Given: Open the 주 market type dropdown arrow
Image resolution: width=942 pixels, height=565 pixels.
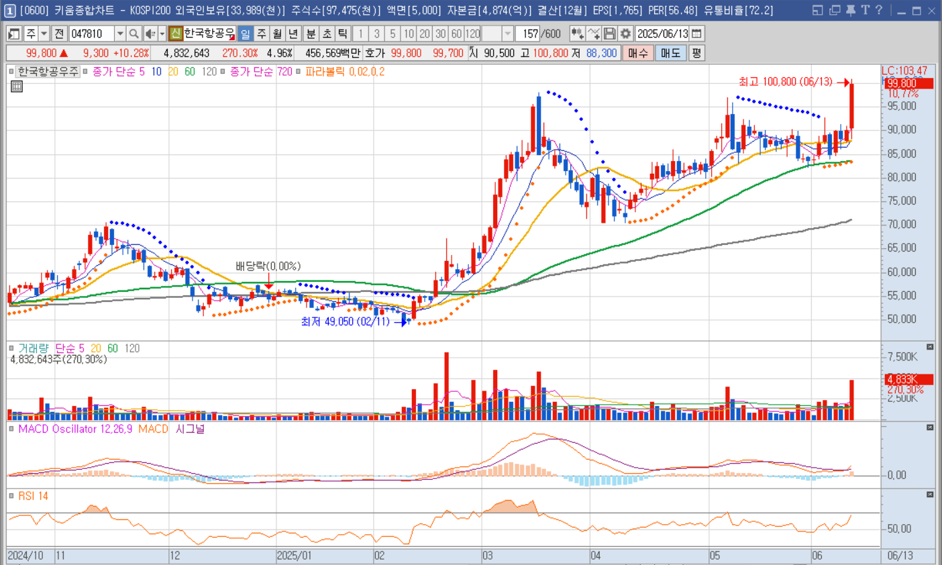Looking at the screenshot, I should tap(44, 34).
